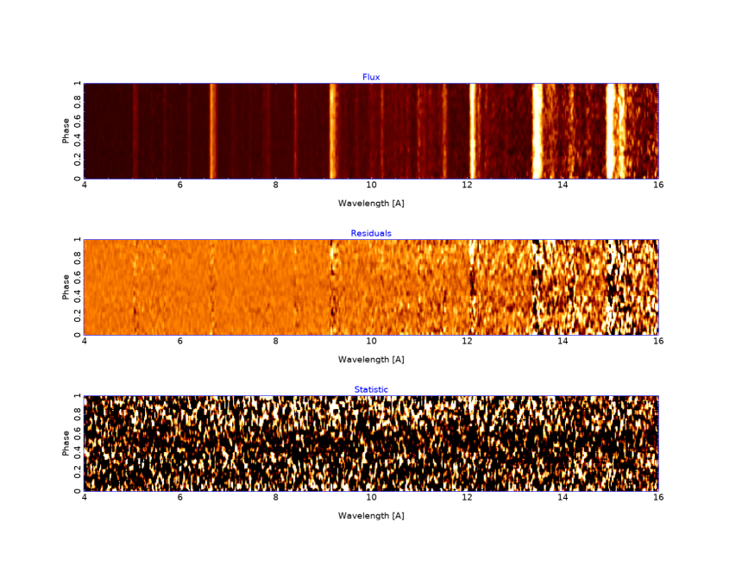Click the Phase axis label of Residuals plot
This screenshot has width=742, height=573.
point(66,287)
